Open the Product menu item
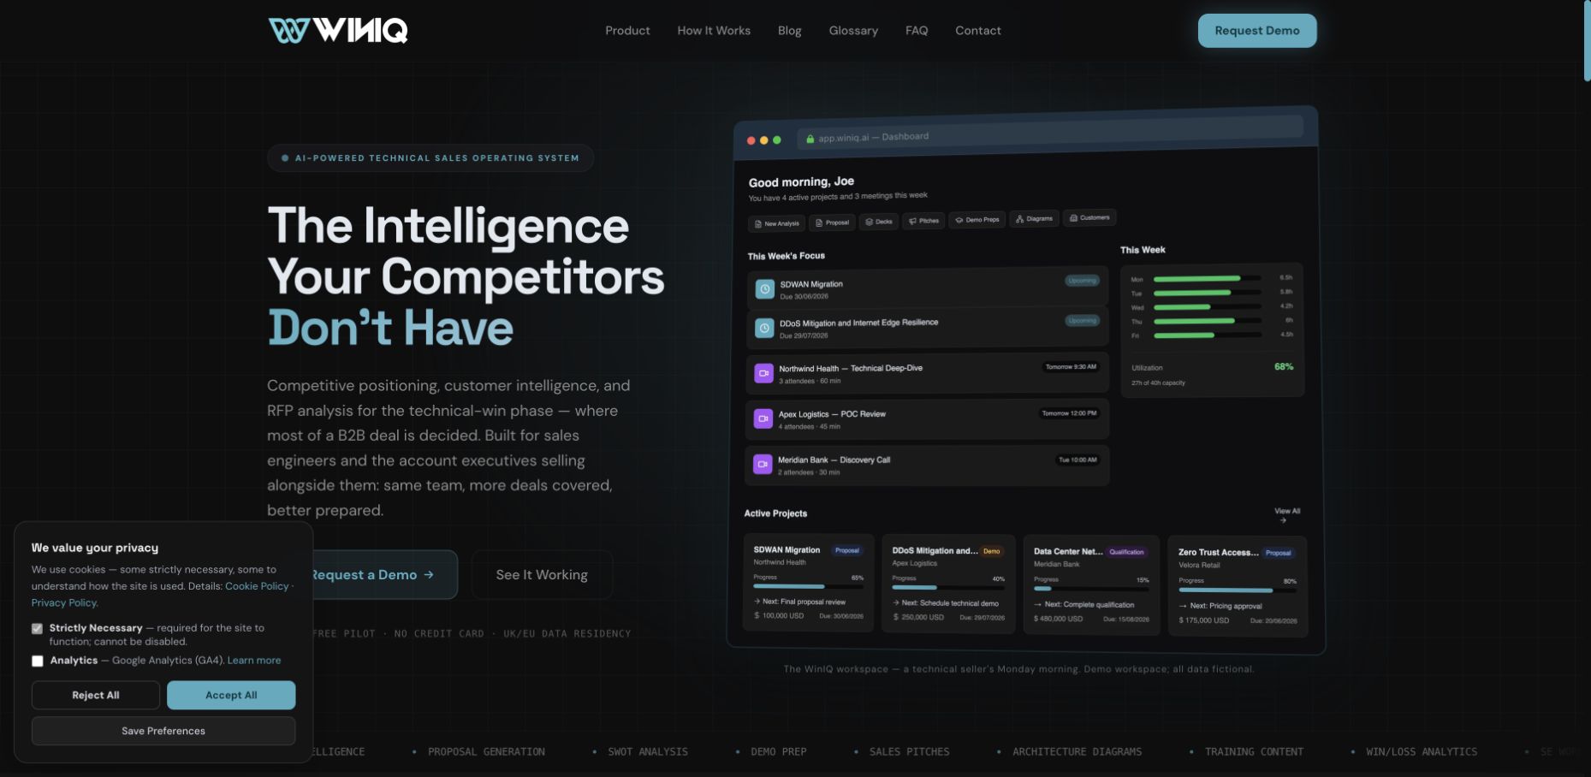 click(x=627, y=31)
